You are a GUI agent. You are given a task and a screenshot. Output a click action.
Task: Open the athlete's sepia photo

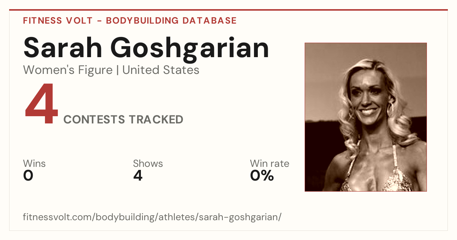tap(366, 117)
